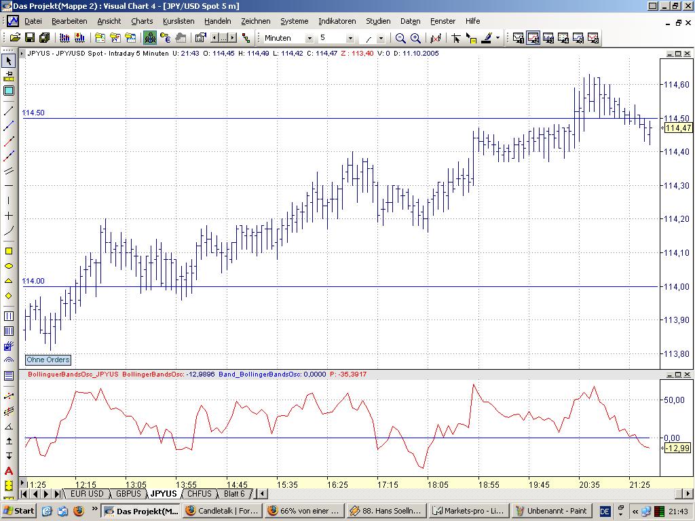Click the Ohne Orders button

[x=48, y=360]
